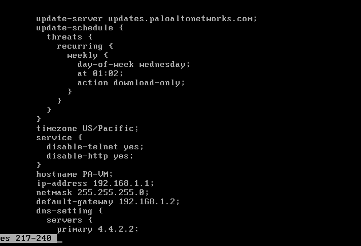Click the default-gateway 192.168.1.2 line
Image resolution: width=361 pixels, height=246 pixels.
(108, 201)
